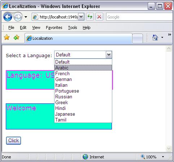
Task: Choose French in language list
Action: pyautogui.click(x=83, y=73)
